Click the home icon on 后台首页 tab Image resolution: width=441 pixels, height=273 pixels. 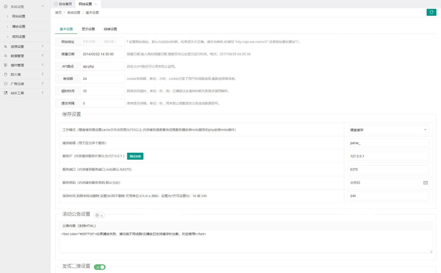click(56, 4)
